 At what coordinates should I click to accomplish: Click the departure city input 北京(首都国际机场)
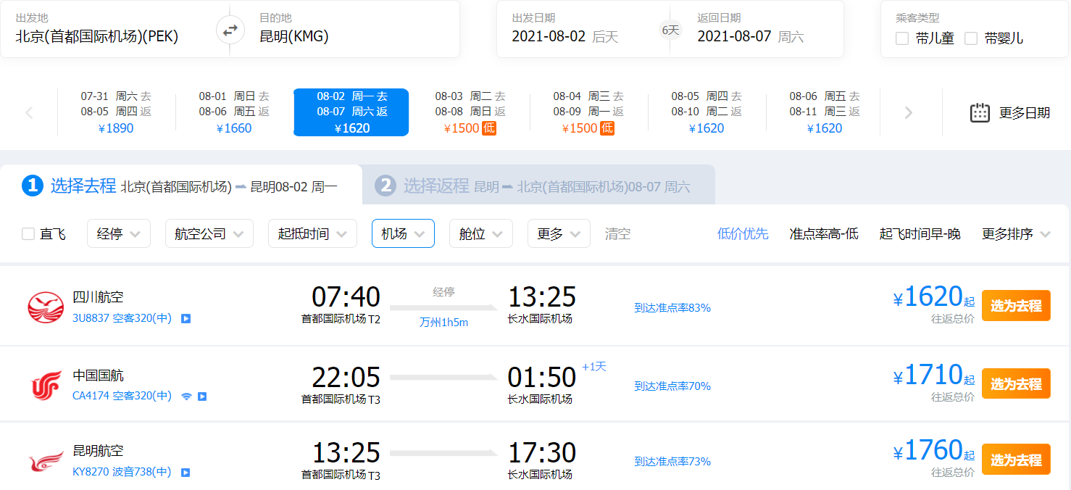coord(97,36)
